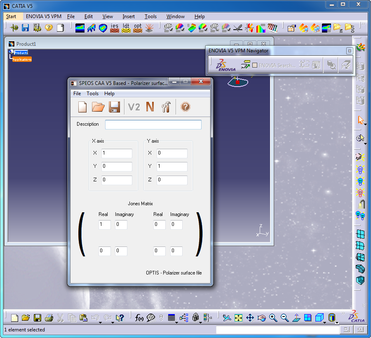Click the Zoom Out magnifier in bottom toolbar
The image size is (371, 338).
[x=284, y=318]
